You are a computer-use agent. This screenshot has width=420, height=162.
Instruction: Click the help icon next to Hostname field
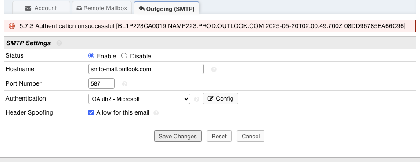[x=214, y=69]
